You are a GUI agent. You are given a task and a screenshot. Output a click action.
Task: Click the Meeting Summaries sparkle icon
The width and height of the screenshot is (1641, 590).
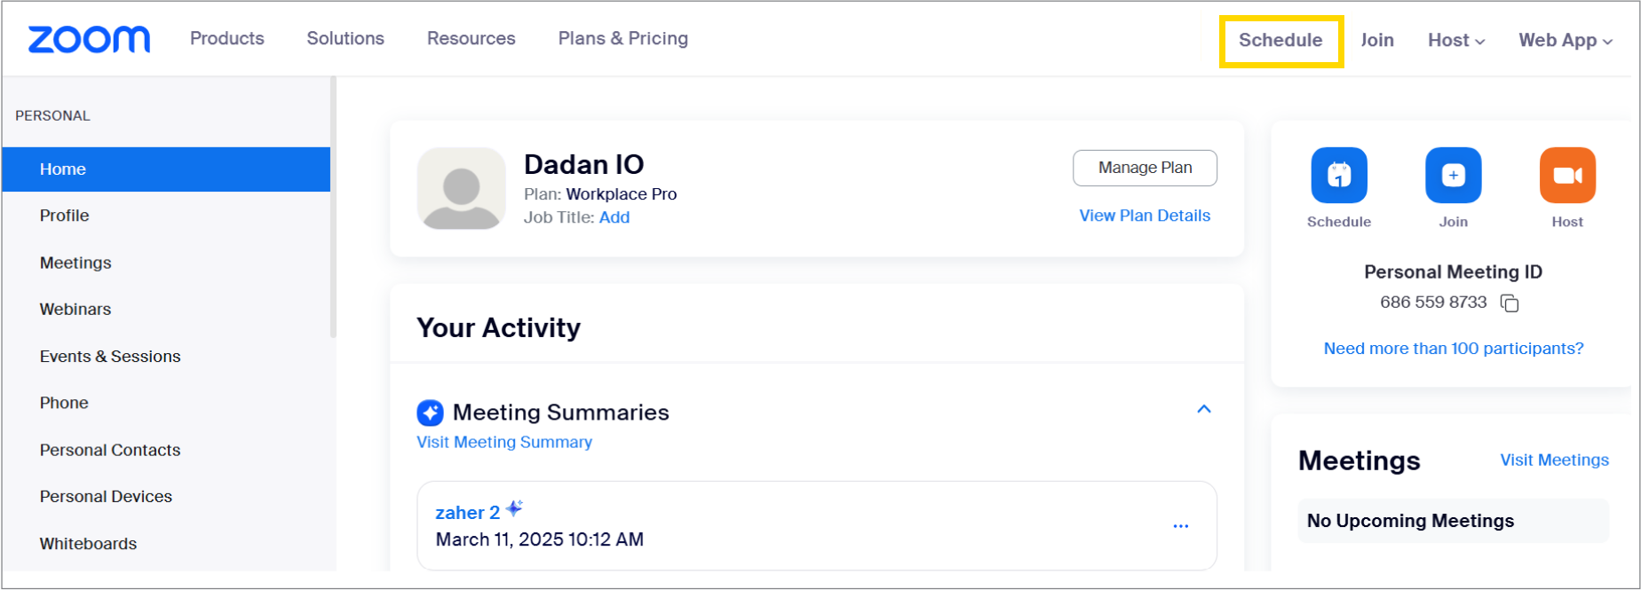tap(430, 413)
